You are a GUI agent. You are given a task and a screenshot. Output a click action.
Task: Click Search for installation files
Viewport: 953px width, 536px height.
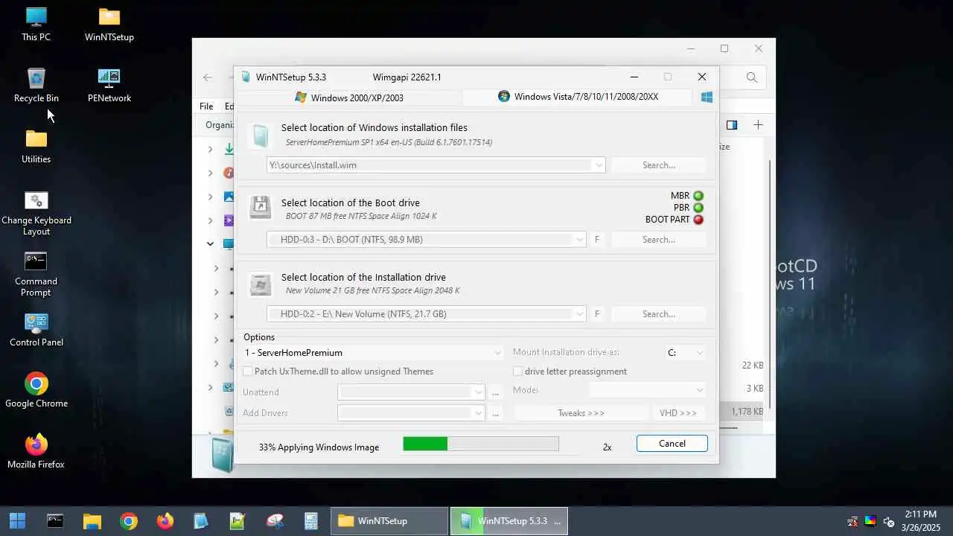(x=659, y=165)
